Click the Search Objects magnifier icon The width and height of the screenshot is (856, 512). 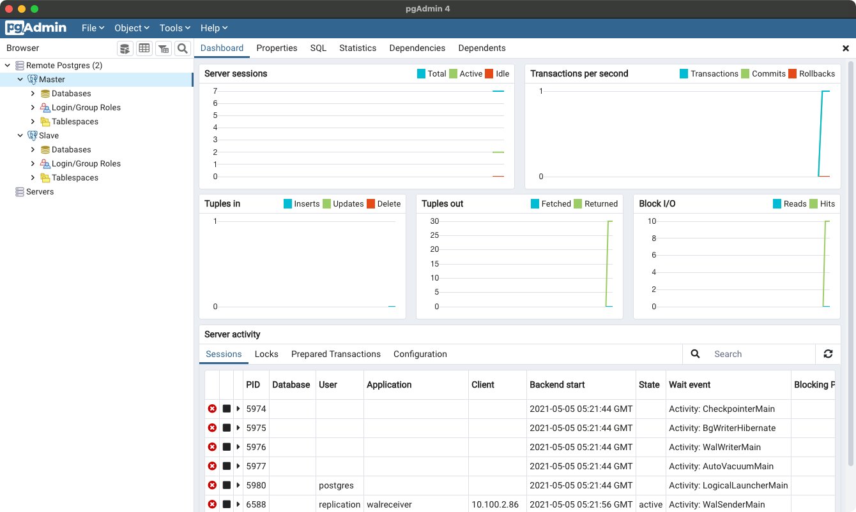tap(183, 48)
